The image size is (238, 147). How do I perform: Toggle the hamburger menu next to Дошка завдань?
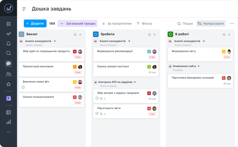pyautogui.click(x=24, y=9)
